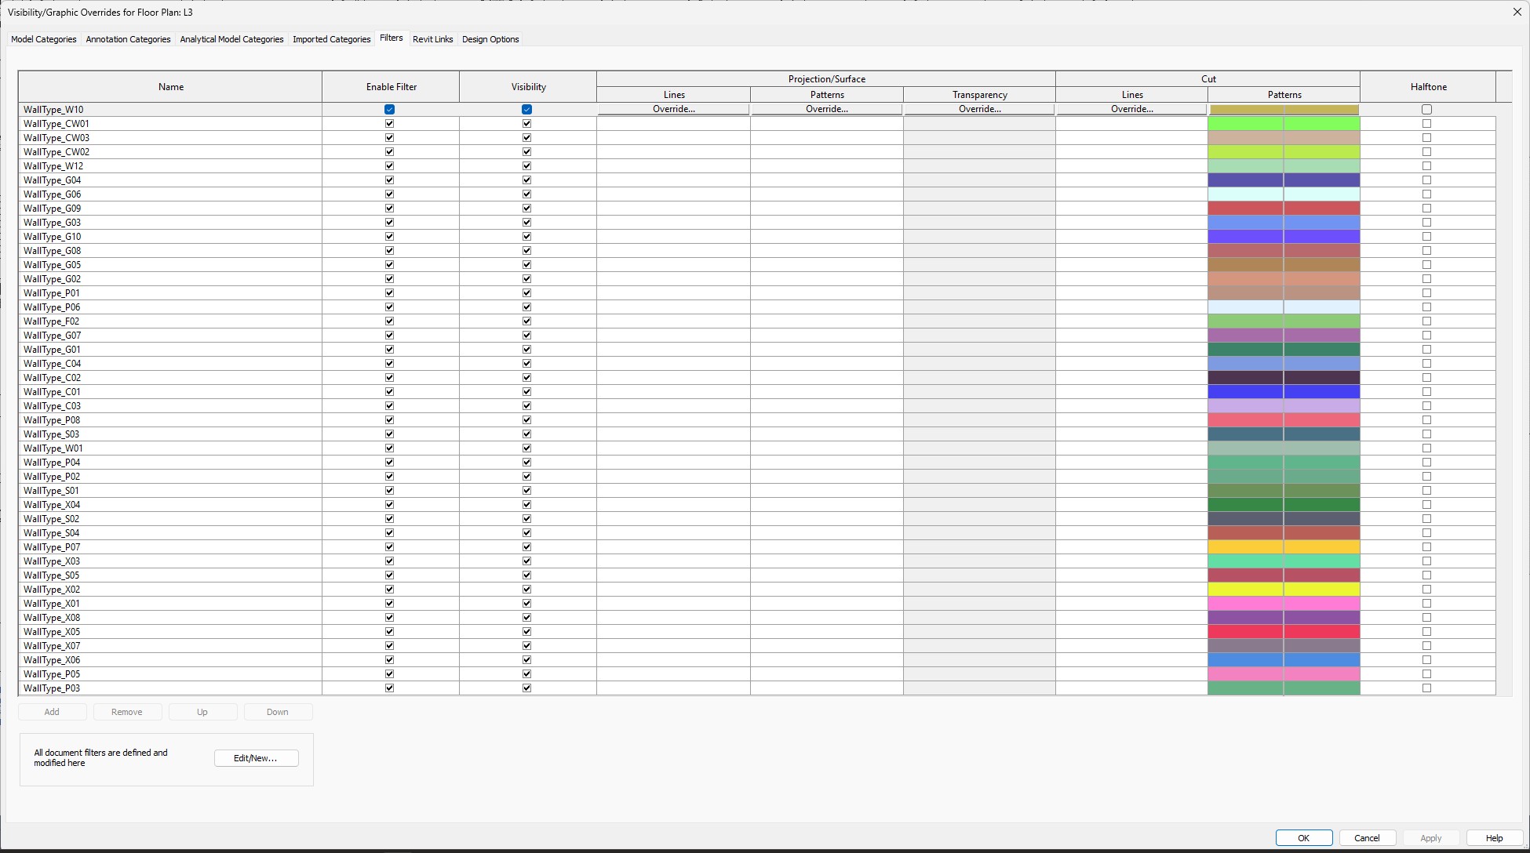The height and width of the screenshot is (853, 1530).
Task: Highlight the WallType_G08 filter name
Action: (53, 251)
